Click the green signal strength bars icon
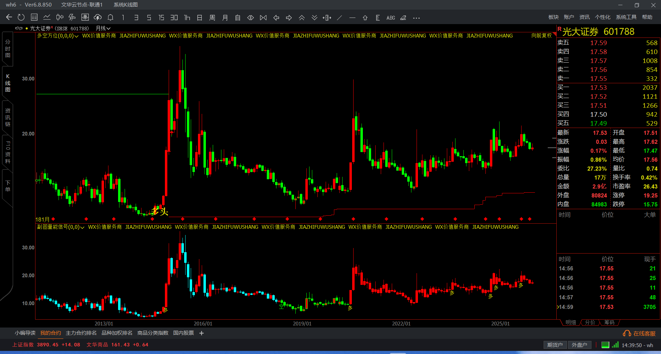 [x=615, y=344]
